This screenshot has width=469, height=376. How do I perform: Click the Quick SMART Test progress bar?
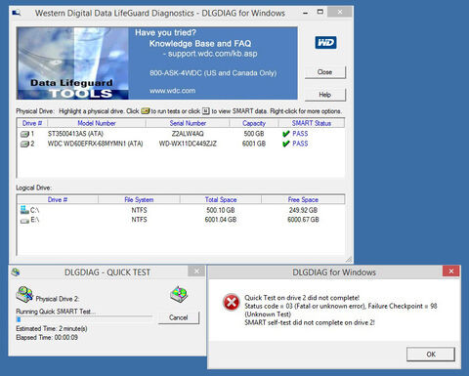coord(84,319)
